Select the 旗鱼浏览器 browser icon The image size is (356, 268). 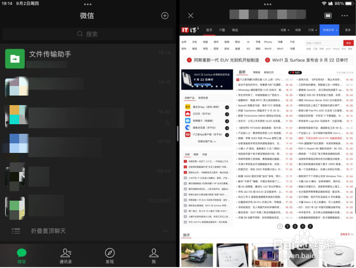point(187,128)
